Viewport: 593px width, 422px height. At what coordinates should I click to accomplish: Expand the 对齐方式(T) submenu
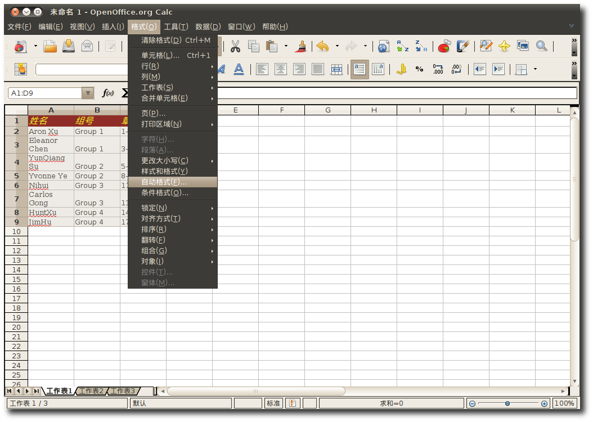173,218
